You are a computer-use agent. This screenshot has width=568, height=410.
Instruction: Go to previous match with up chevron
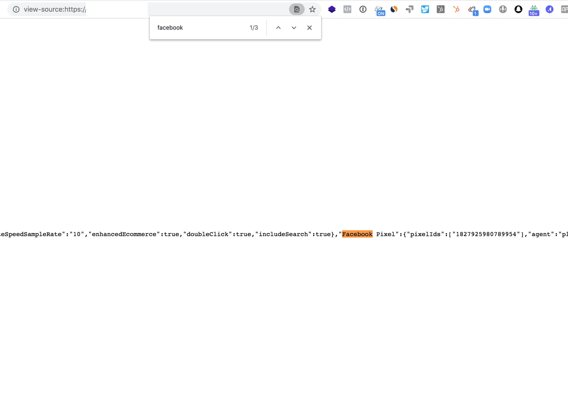coord(278,28)
